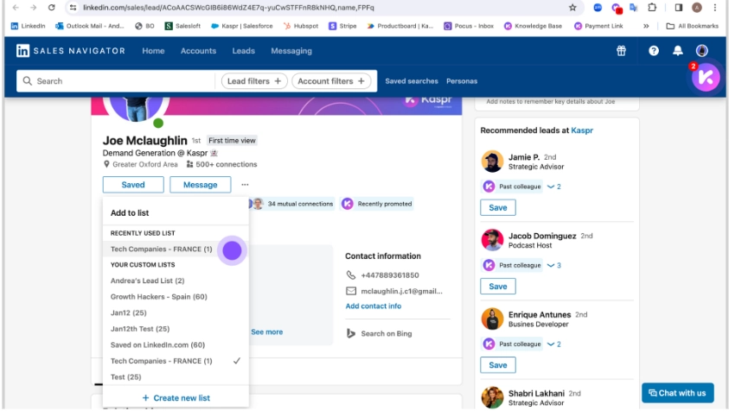This screenshot has width=729, height=411.
Task: Go to the Accounts tab
Action: [198, 51]
